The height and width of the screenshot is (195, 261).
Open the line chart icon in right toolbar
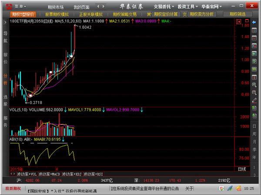click(254, 38)
